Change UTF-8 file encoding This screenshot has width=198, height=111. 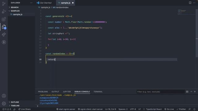pos(133,109)
